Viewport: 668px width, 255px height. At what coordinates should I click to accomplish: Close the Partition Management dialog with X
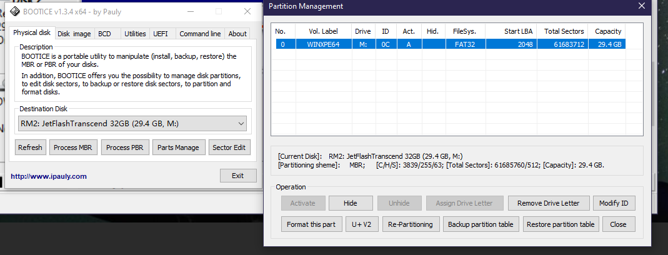click(x=642, y=6)
